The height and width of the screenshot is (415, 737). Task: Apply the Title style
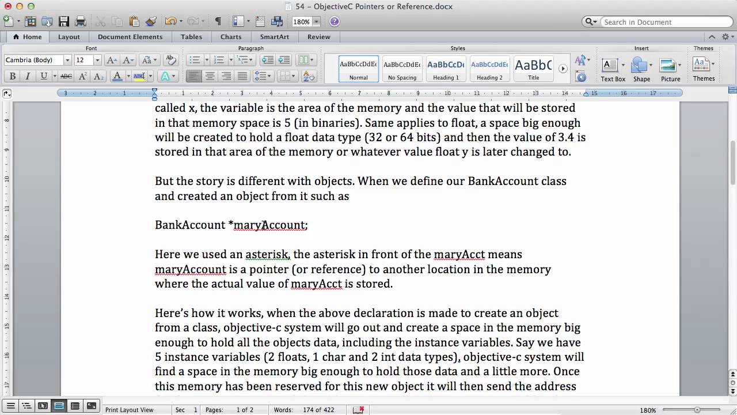(533, 69)
